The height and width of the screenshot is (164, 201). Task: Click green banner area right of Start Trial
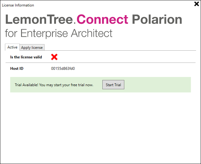click(x=158, y=85)
